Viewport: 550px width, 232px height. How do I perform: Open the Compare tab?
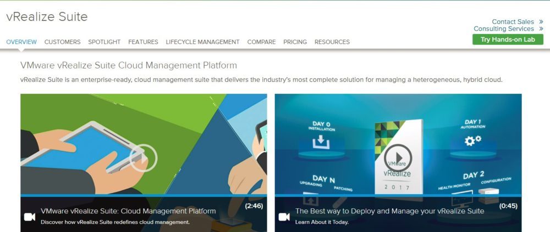point(261,42)
